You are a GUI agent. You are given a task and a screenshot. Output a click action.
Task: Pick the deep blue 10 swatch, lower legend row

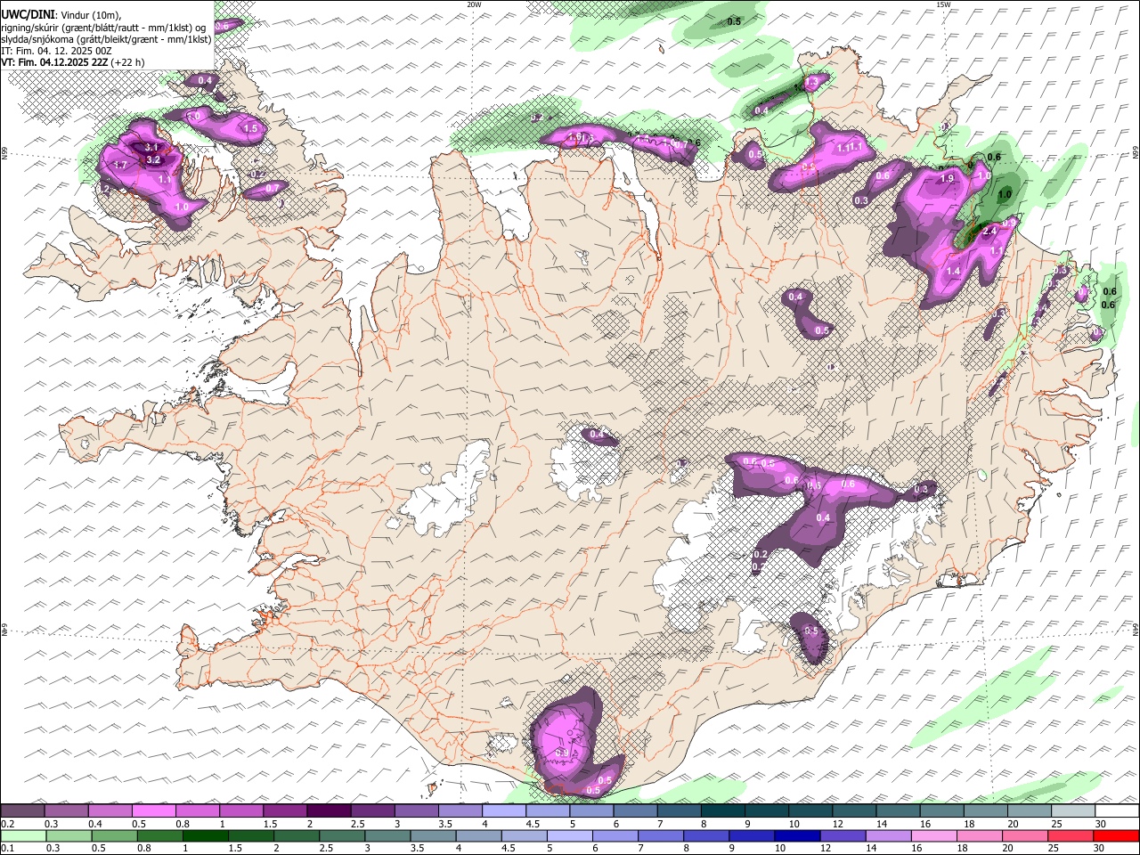(x=797, y=835)
